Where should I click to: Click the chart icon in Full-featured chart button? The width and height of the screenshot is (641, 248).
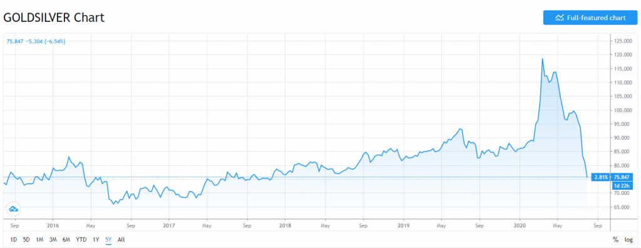click(559, 18)
